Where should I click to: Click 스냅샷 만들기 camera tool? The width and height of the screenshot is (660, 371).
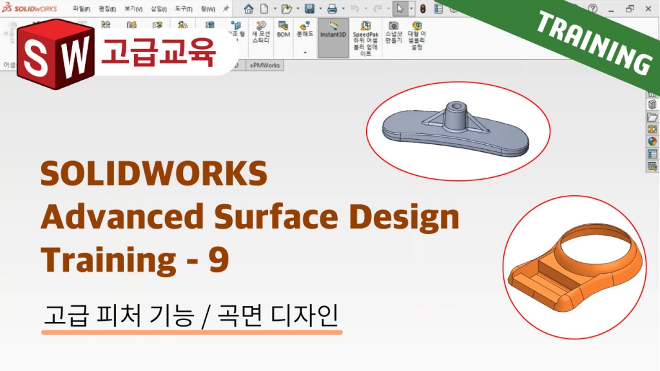394,32
